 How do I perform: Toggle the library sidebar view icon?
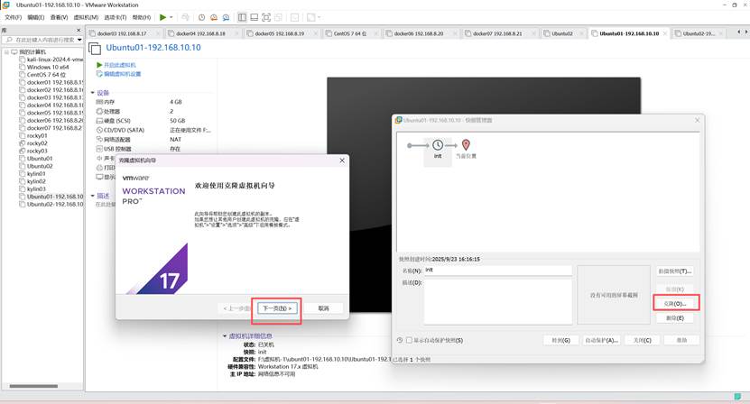242,17
